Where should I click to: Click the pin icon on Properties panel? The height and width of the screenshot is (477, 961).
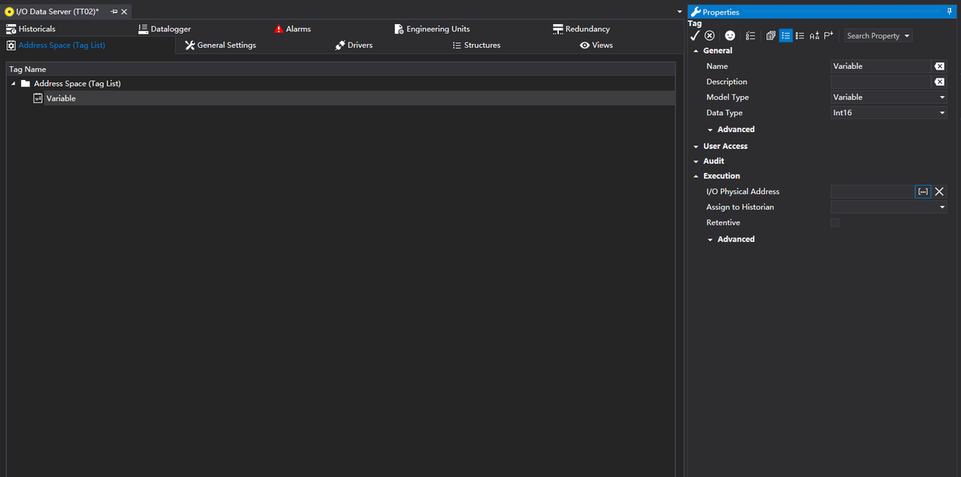point(950,12)
